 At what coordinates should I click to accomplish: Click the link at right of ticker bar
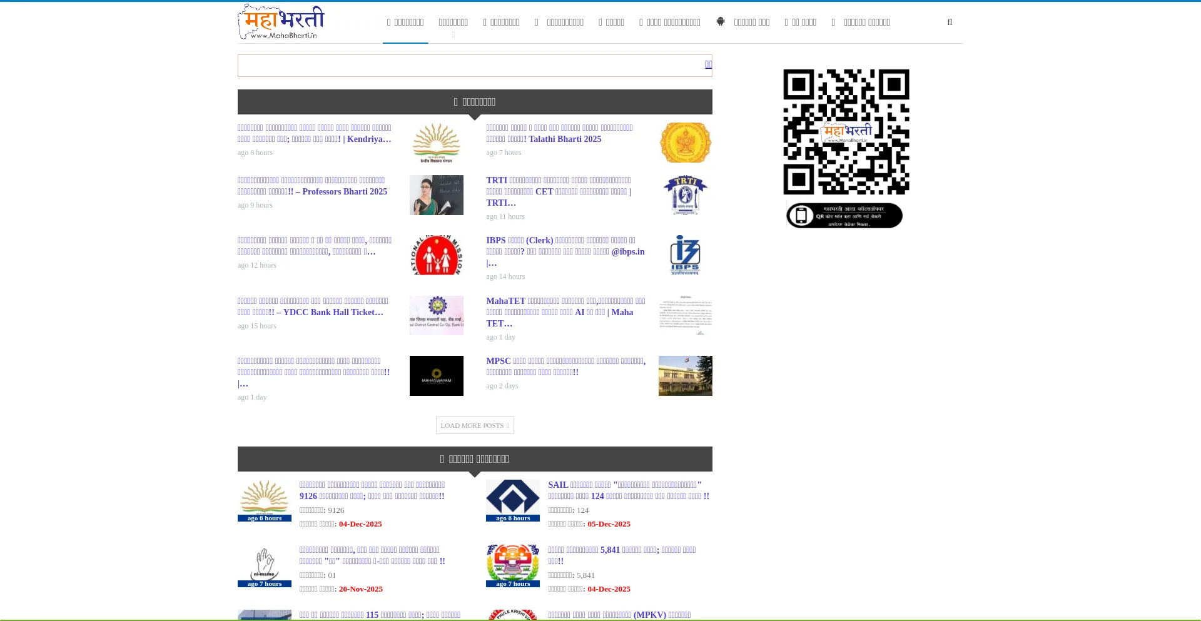(708, 64)
